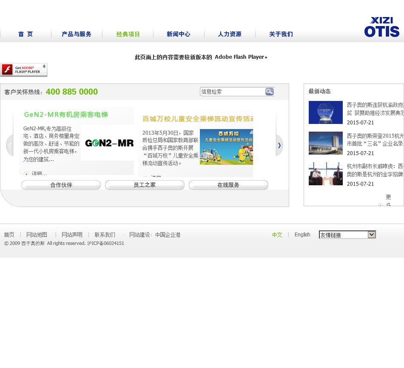Click the XIZI OTIS logo
Viewport: 404px width, 368px height.
coord(381,27)
